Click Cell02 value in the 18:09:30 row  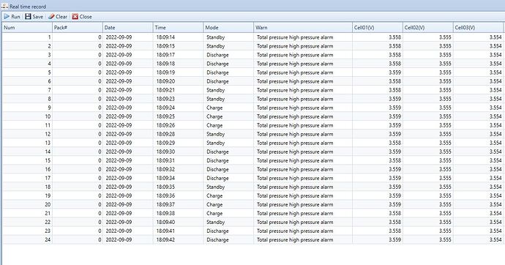click(445, 152)
